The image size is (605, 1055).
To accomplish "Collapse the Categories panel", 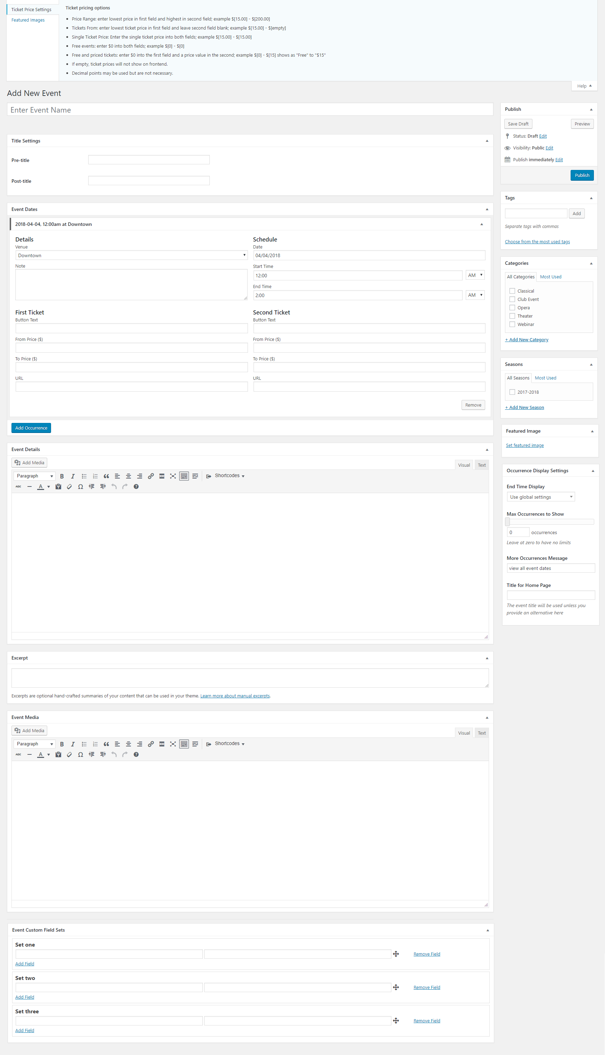I will click(x=591, y=263).
